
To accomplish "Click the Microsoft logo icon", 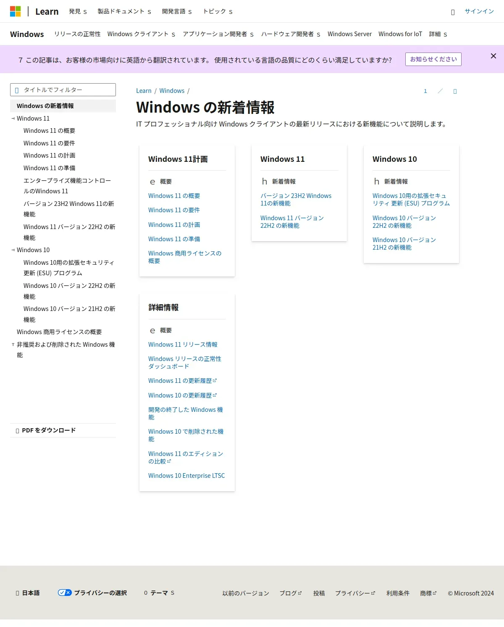I will (x=16, y=11).
